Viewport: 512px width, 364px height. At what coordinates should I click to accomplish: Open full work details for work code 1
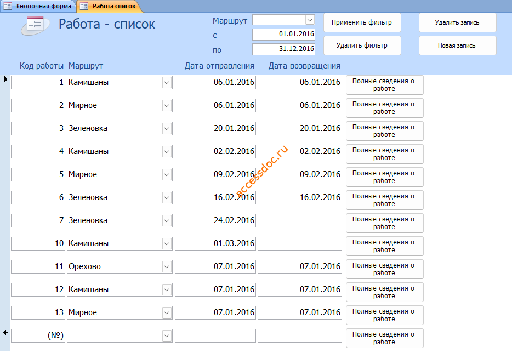click(x=385, y=85)
